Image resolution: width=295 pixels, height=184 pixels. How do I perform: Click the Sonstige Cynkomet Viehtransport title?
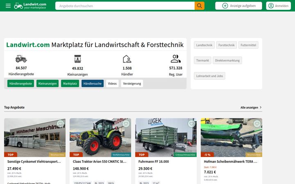click(x=34, y=162)
